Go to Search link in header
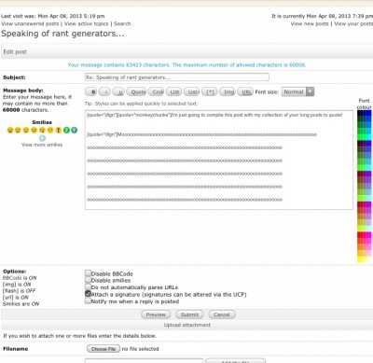This screenshot has width=373, height=363. (x=122, y=23)
